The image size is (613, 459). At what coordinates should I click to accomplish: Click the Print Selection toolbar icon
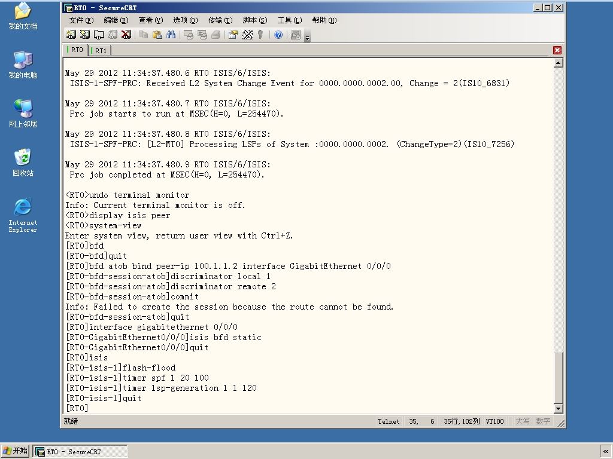(202, 35)
